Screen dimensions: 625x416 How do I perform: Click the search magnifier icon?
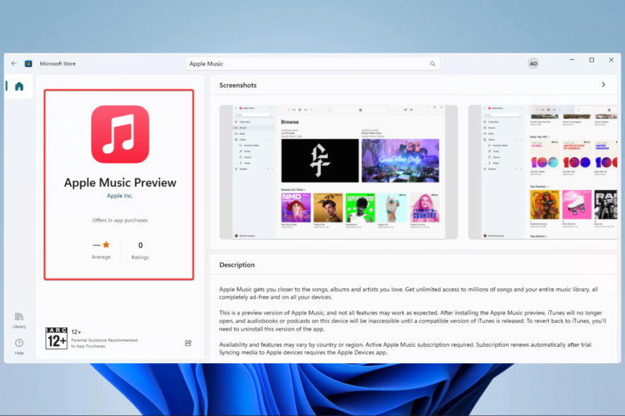tap(432, 63)
